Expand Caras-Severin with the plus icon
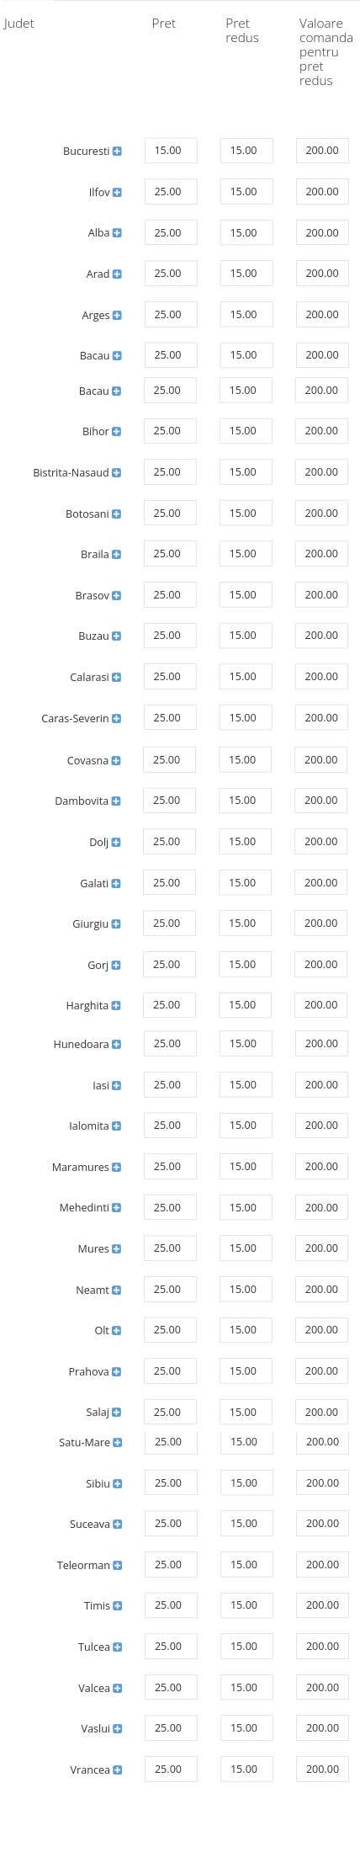 point(116,719)
